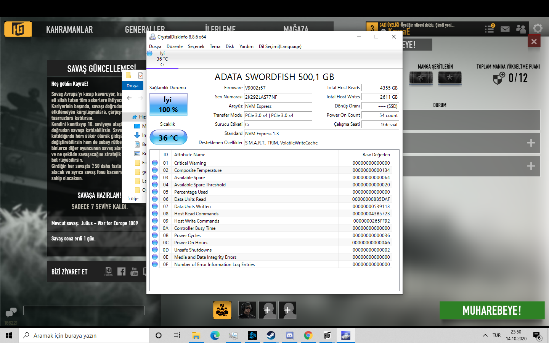Open the Yardım menu
The height and width of the screenshot is (343, 549).
(246, 46)
